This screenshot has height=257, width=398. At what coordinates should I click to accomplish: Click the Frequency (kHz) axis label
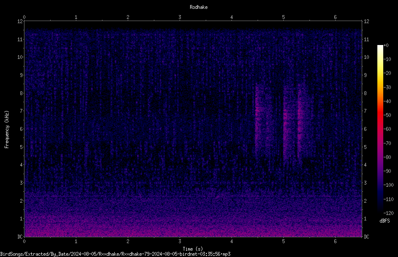(x=7, y=130)
